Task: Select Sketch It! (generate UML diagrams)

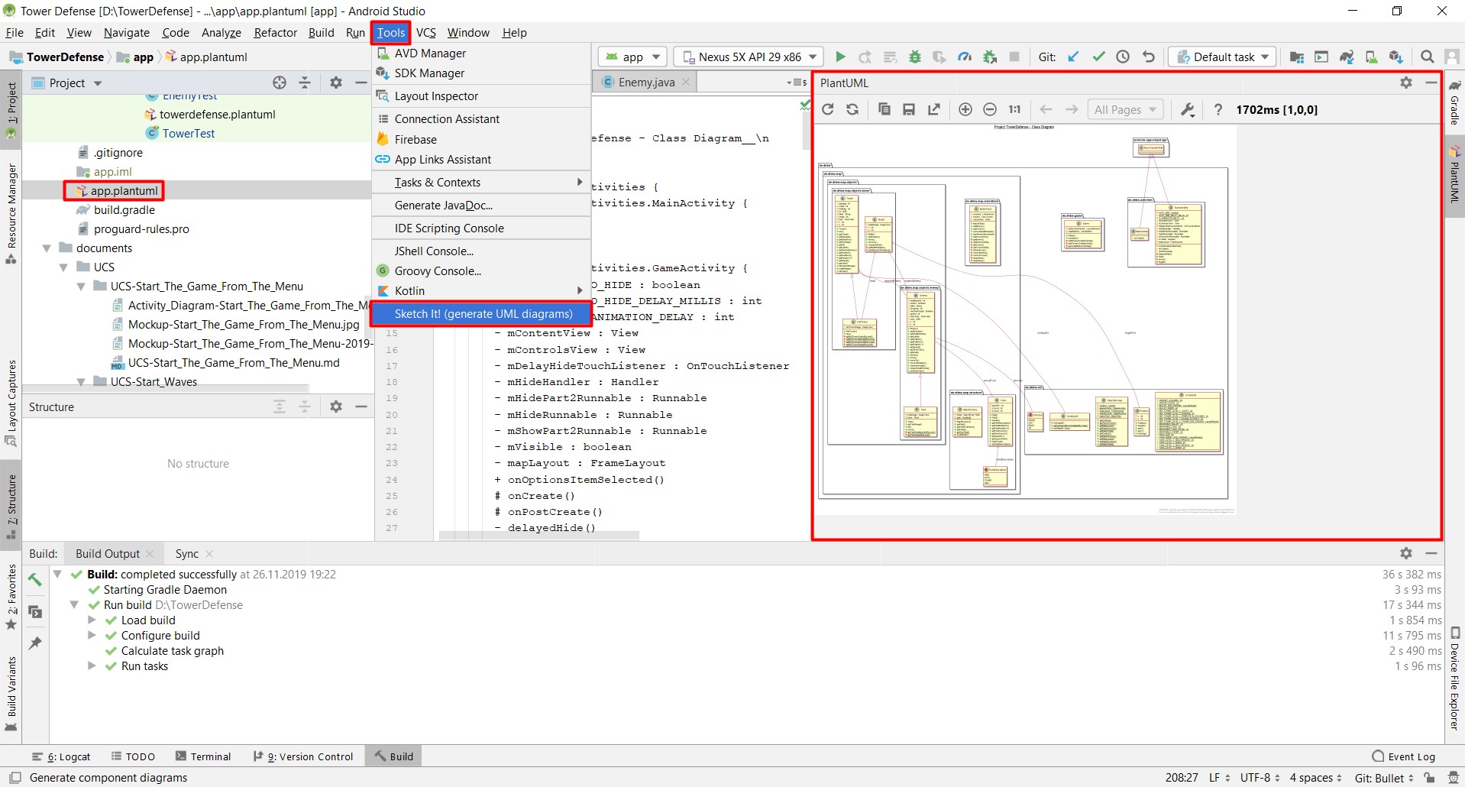Action: pyautogui.click(x=481, y=314)
